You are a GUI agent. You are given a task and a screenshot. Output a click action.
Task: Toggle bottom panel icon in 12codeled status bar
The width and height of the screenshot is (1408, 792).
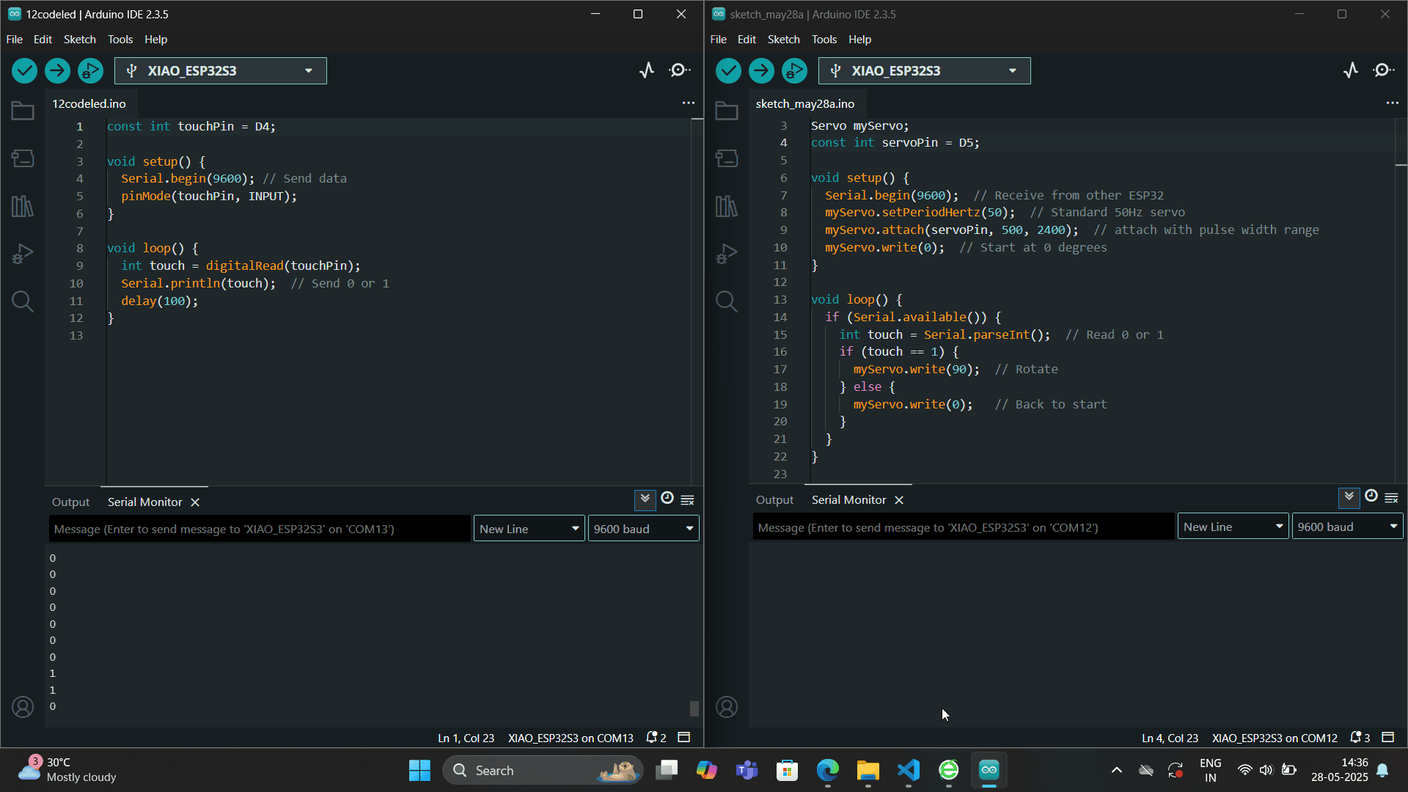684,738
